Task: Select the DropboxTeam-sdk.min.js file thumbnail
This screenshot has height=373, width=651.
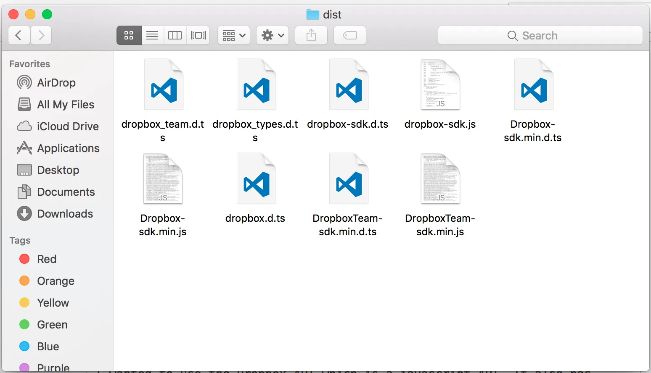Action: 440,179
